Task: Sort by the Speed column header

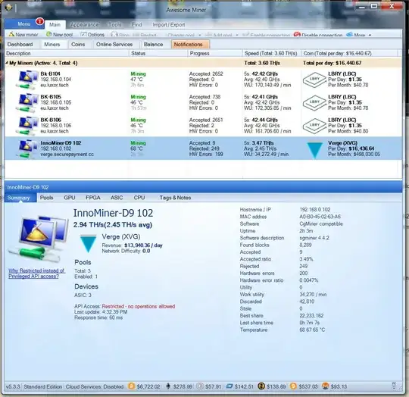Action: click(272, 53)
